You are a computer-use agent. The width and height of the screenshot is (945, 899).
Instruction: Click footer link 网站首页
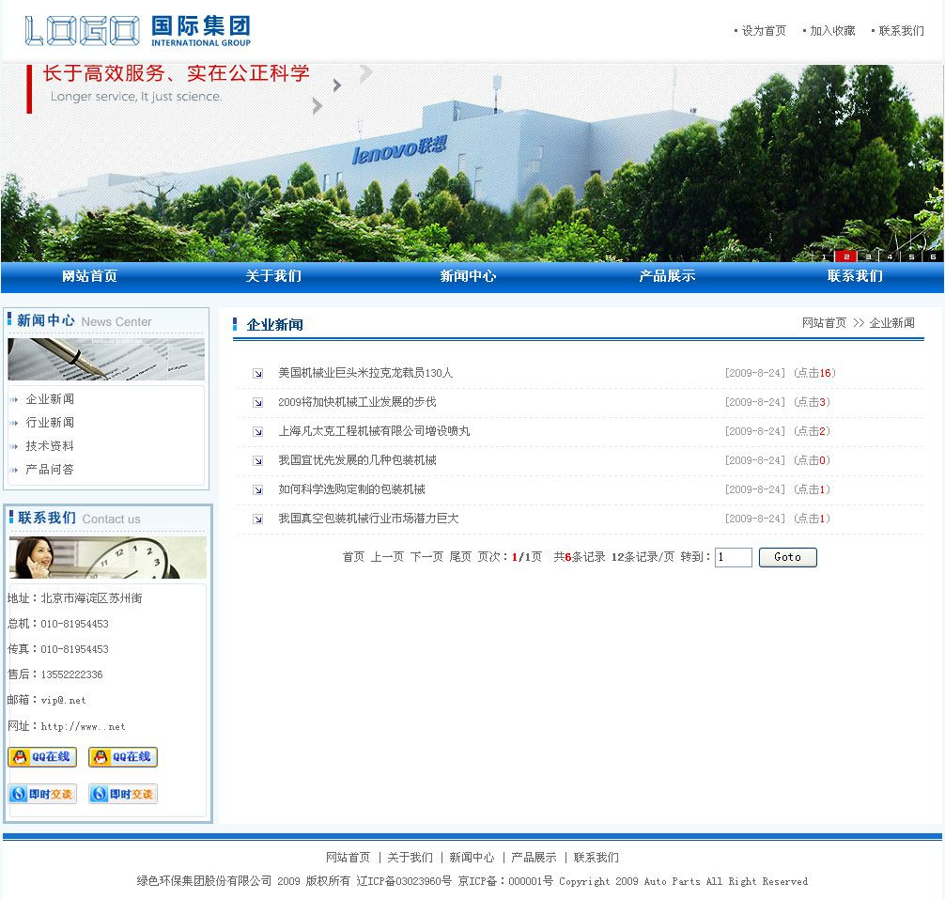[348, 858]
